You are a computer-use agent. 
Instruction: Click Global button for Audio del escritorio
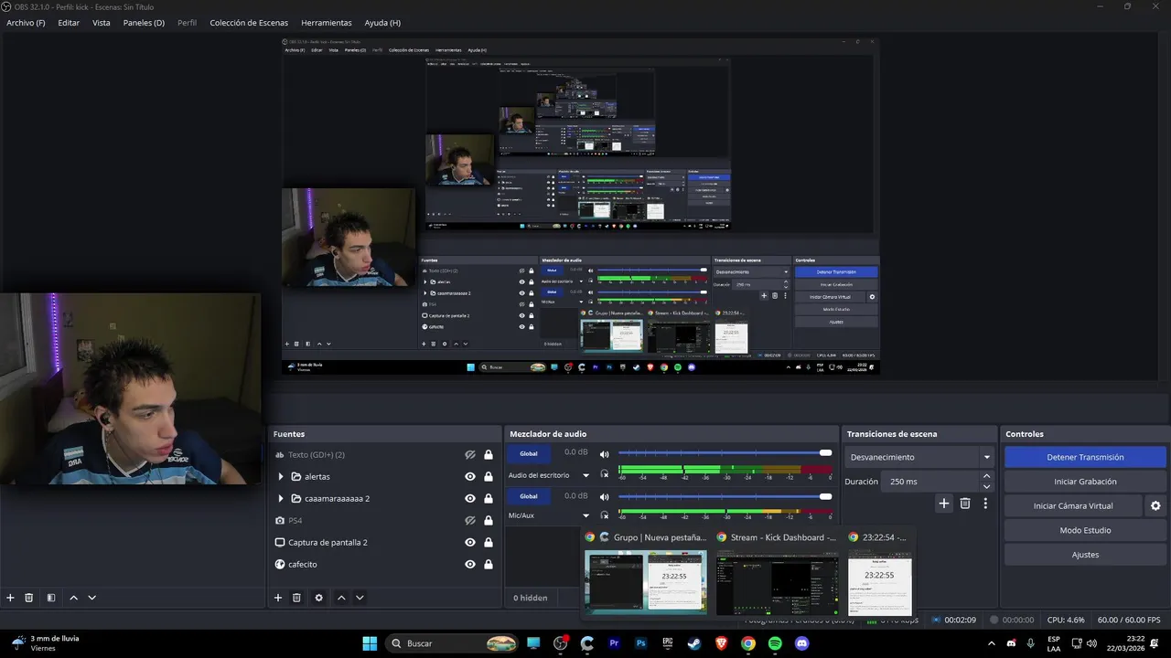[529, 453]
